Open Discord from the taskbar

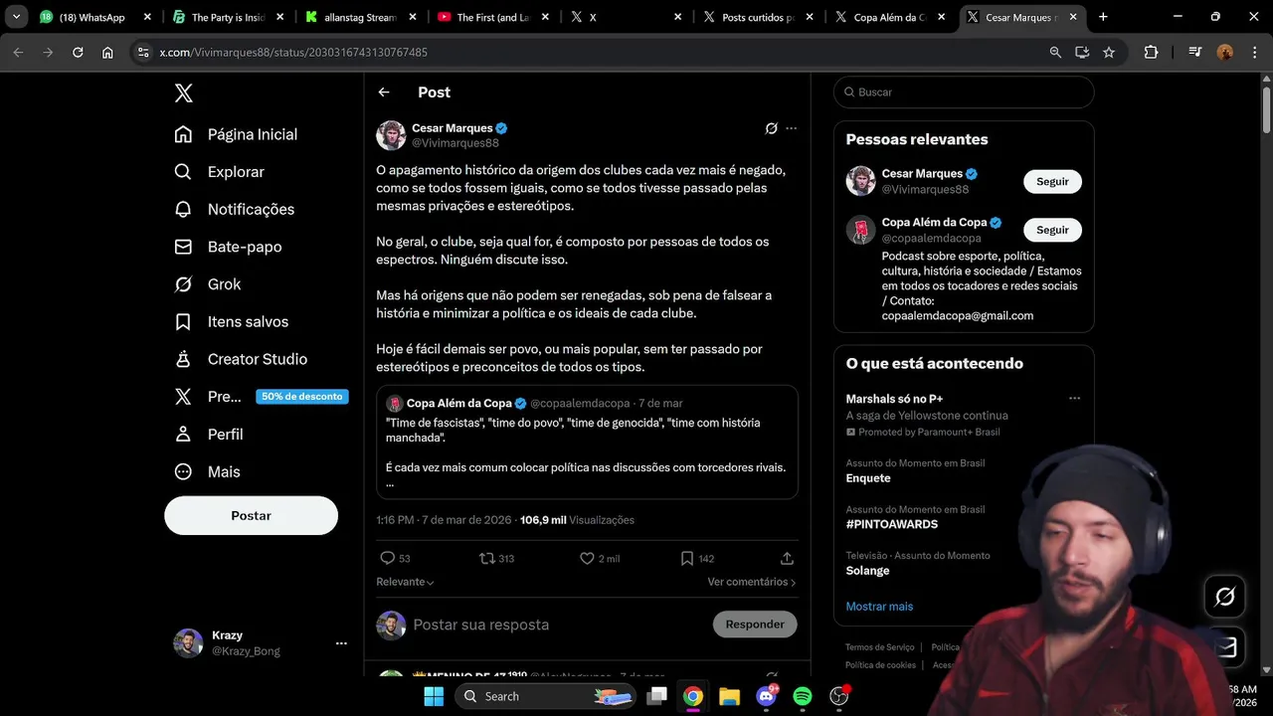[x=766, y=696]
